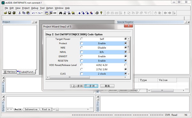Click the Paste clipboard icon

click(28, 13)
